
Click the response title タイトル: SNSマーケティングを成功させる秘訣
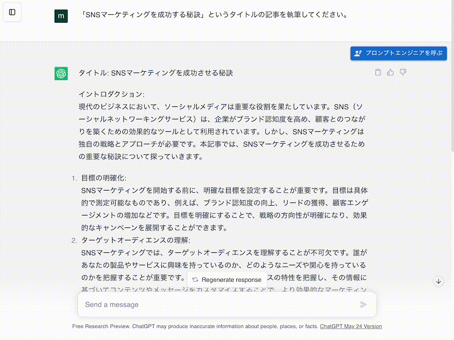pos(156,73)
